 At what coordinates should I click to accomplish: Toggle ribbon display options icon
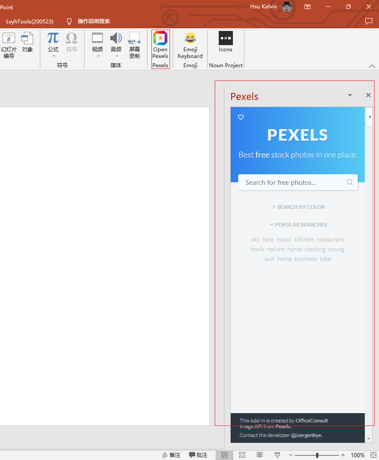307,7
